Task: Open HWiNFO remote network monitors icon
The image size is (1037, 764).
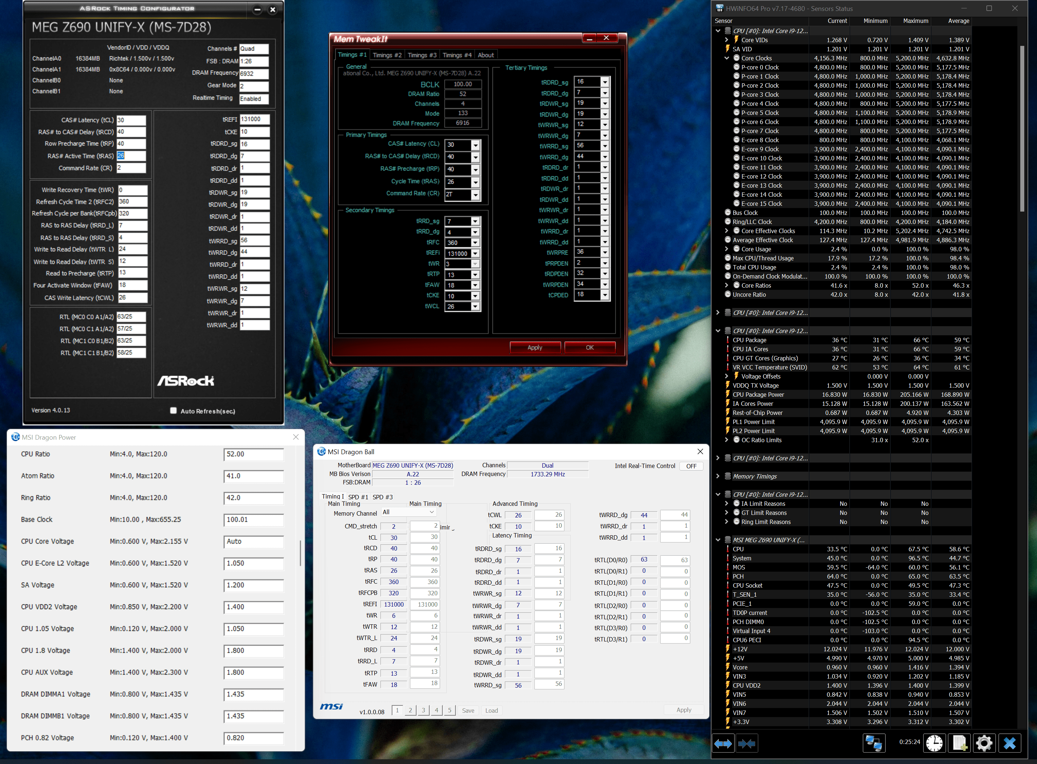Action: (x=874, y=743)
